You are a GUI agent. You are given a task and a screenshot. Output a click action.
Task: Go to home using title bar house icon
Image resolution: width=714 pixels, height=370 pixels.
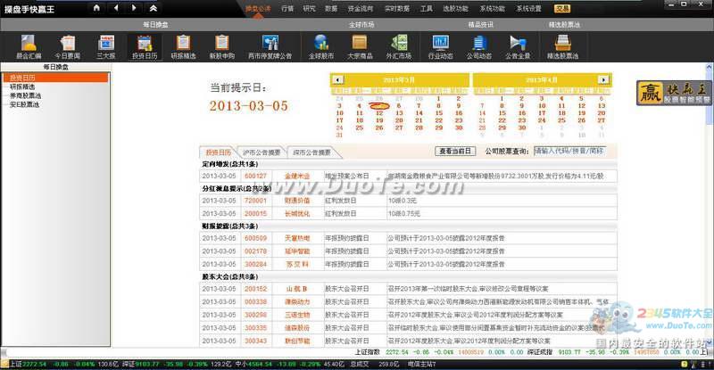(x=96, y=8)
